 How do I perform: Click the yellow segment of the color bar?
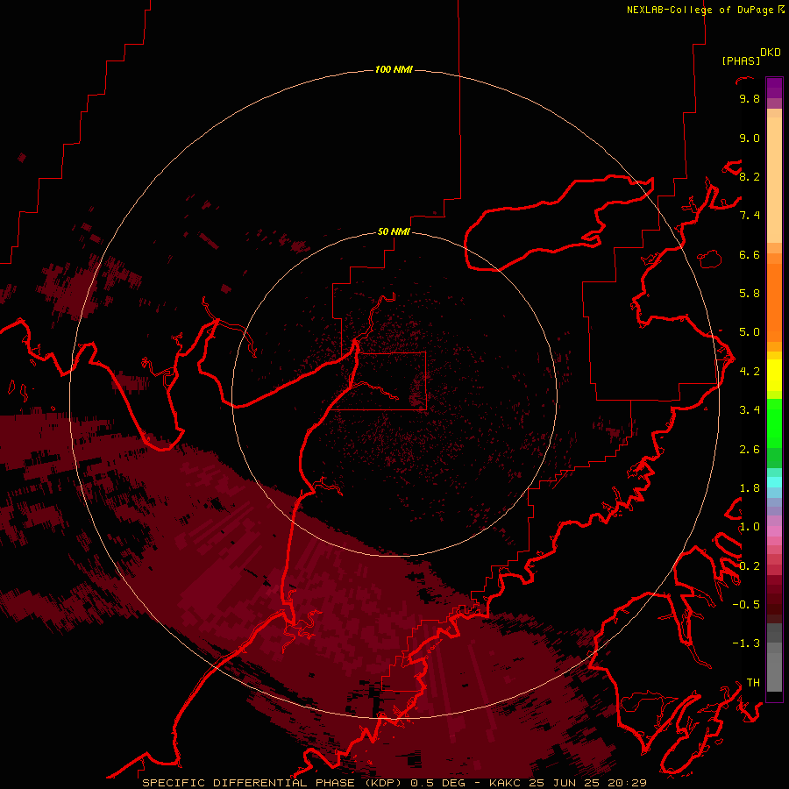[774, 375]
